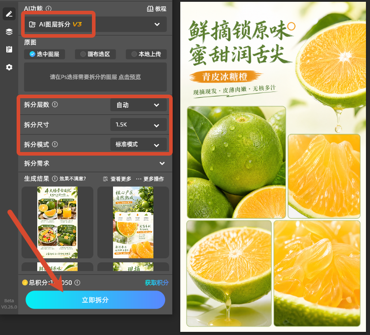Open the 拆分模式 标准模式 dropdown
The image size is (370, 335).
[139, 144]
